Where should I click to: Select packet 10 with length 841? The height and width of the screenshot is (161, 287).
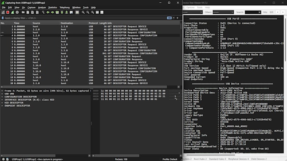coord(90,54)
